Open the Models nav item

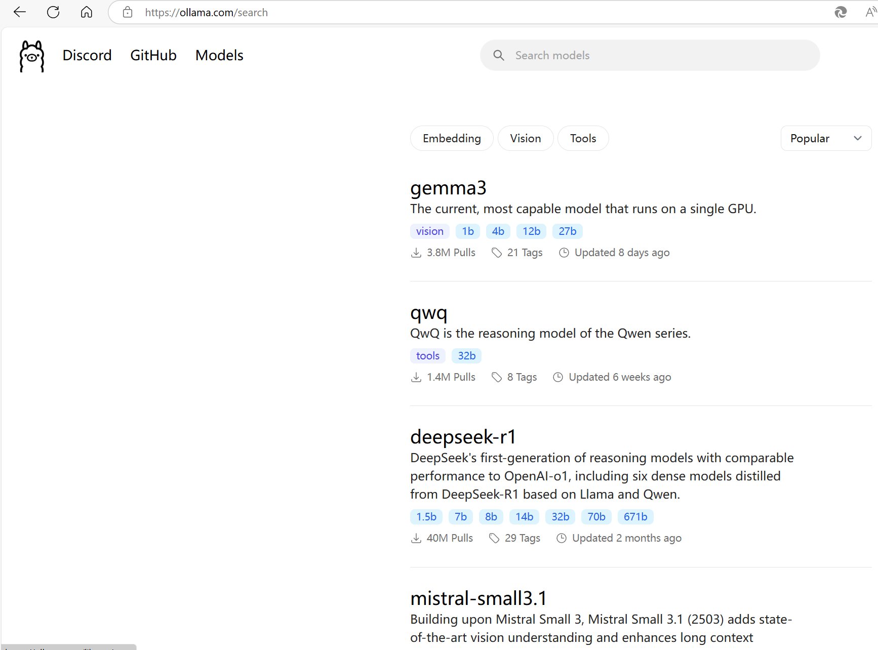point(219,55)
